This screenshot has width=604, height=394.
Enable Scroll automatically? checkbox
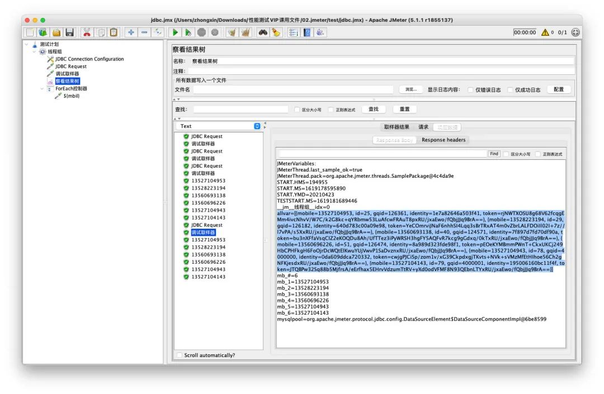[179, 355]
